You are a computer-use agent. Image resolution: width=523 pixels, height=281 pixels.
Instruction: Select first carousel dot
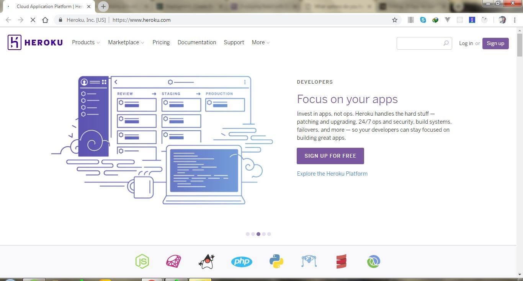248,234
